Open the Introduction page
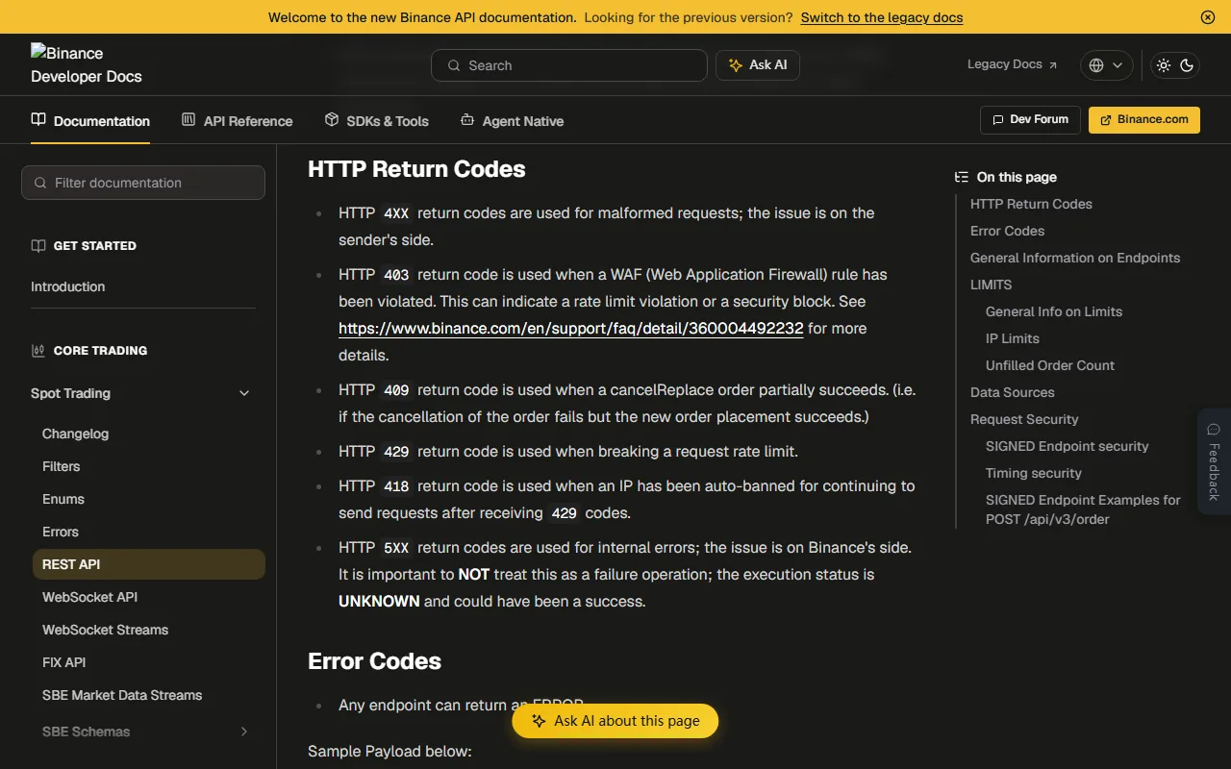This screenshot has height=769, width=1231. (68, 286)
